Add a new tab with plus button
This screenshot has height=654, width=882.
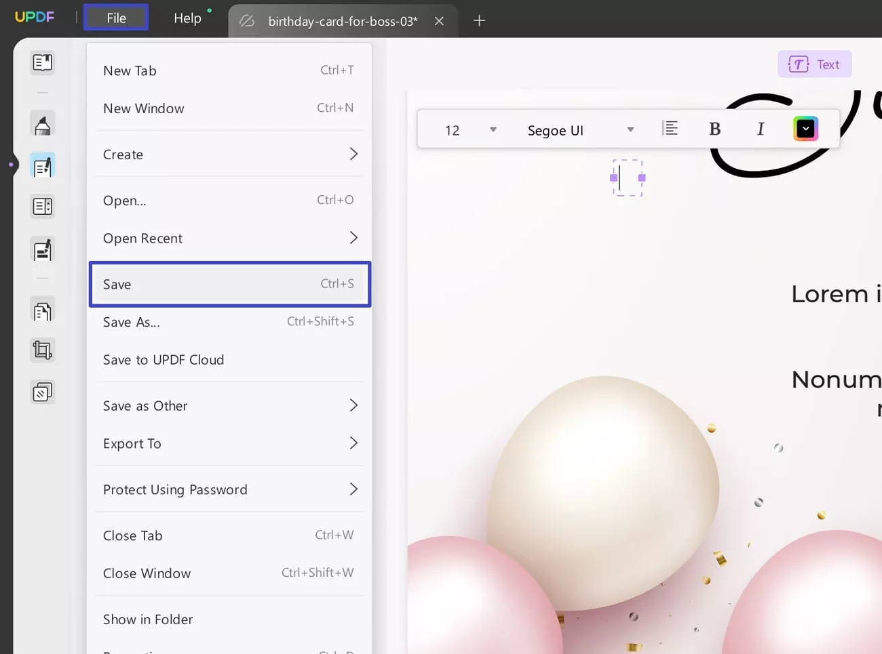click(479, 21)
